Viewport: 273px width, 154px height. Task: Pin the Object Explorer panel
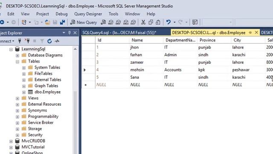70,33
